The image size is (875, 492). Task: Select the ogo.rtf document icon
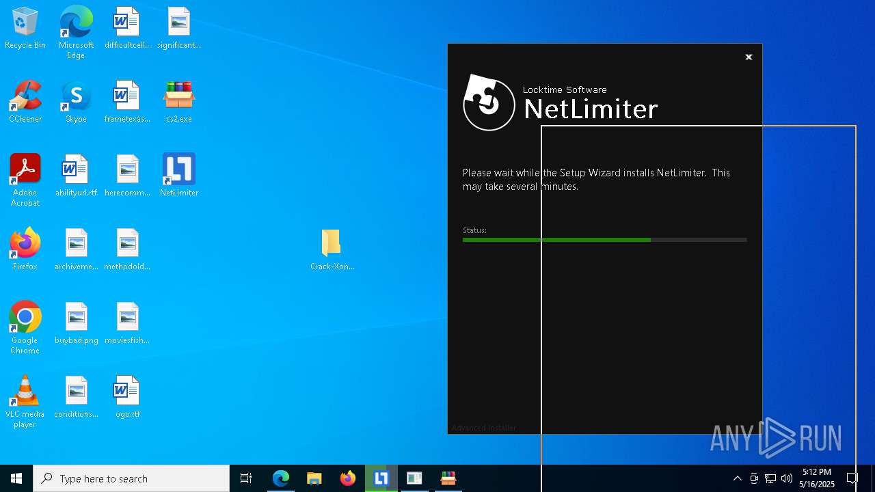(x=127, y=398)
